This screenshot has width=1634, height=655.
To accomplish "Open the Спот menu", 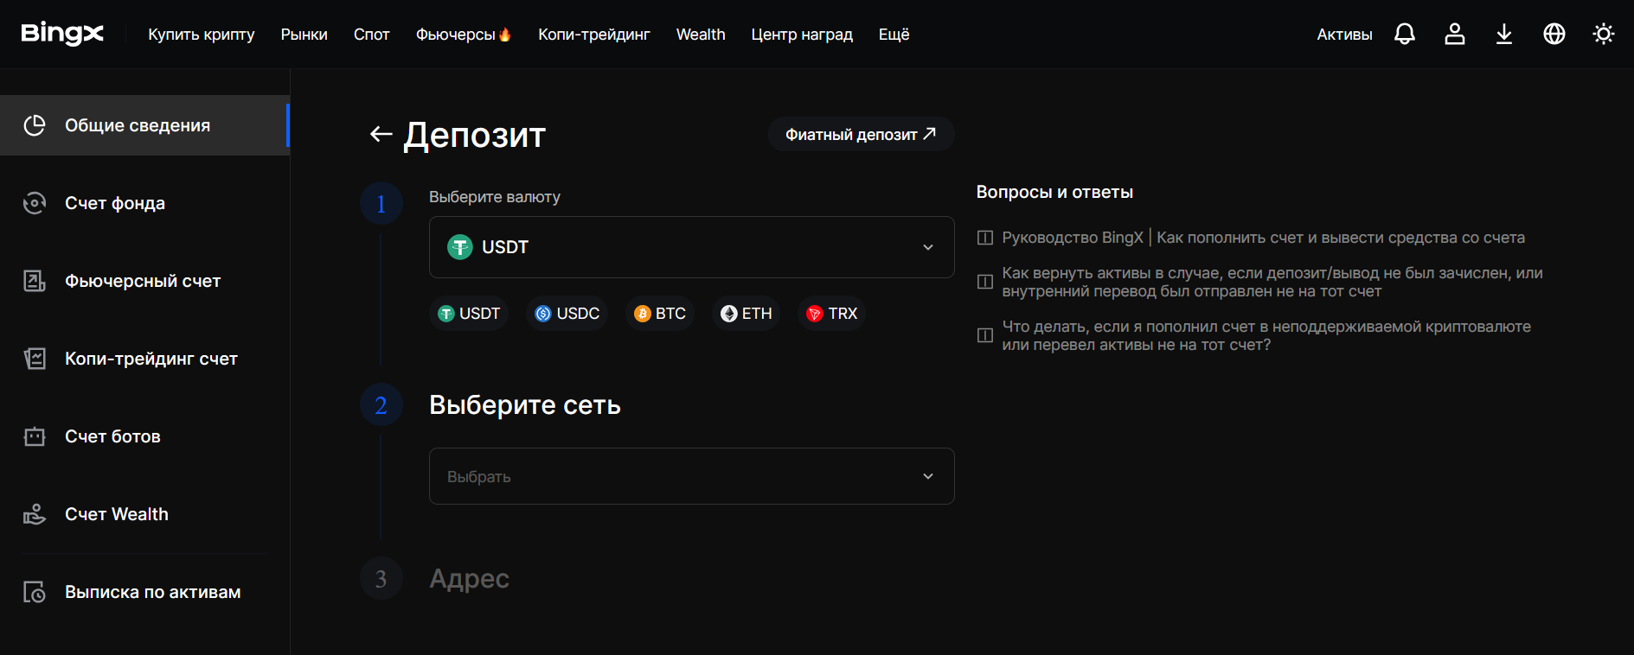I will (372, 35).
